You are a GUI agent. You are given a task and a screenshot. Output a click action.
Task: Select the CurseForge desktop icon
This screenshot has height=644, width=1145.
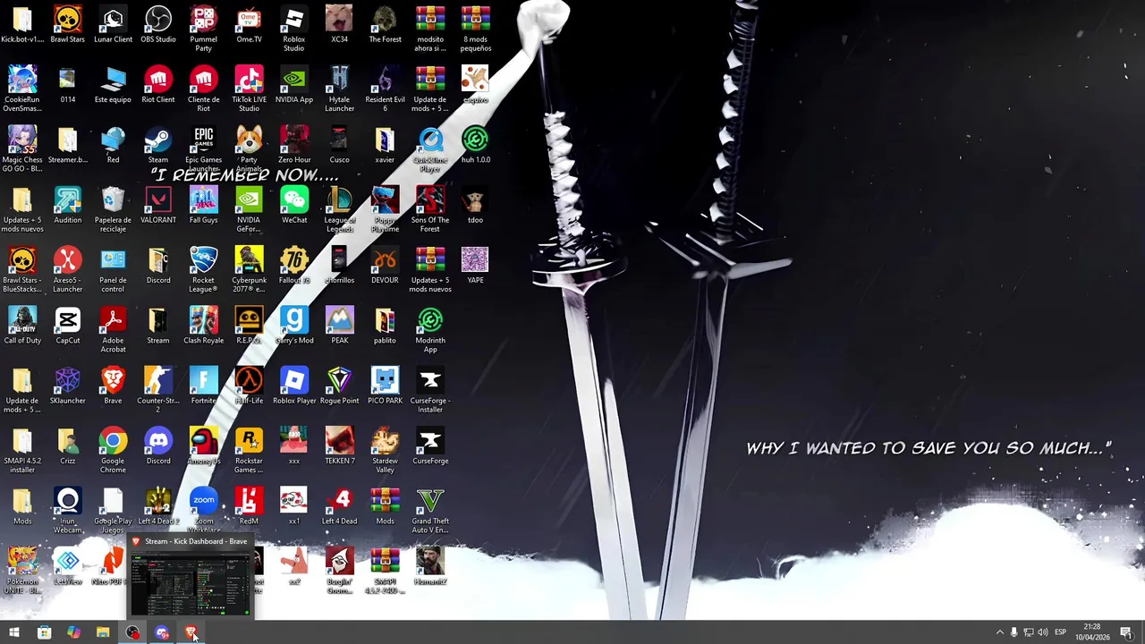coord(430,445)
